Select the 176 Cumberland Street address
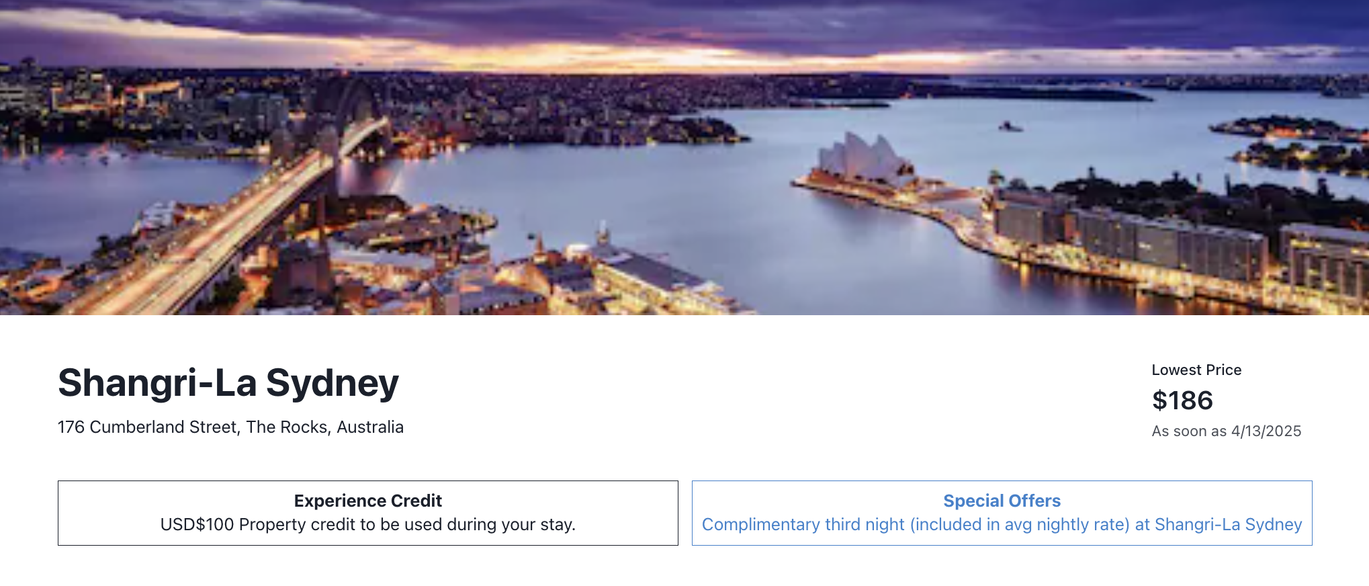The height and width of the screenshot is (586, 1369). click(146, 427)
